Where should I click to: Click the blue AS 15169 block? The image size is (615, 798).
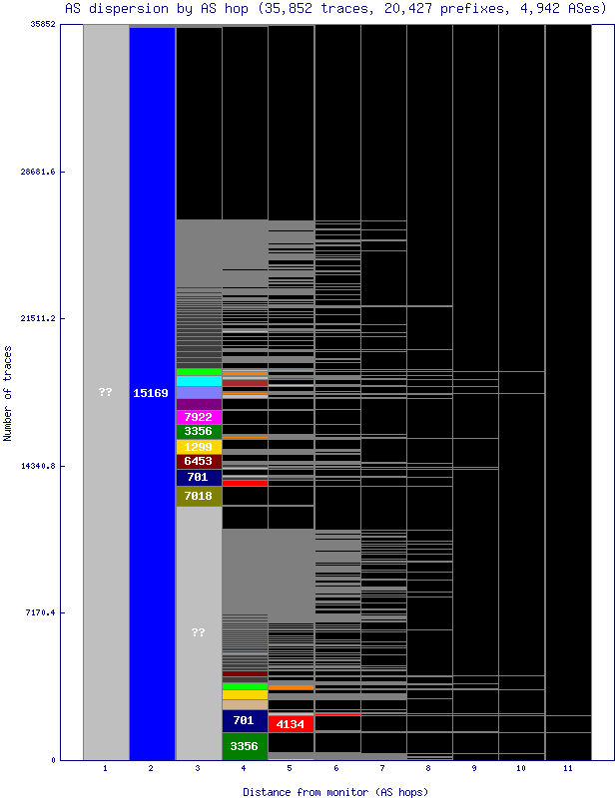pos(152,393)
